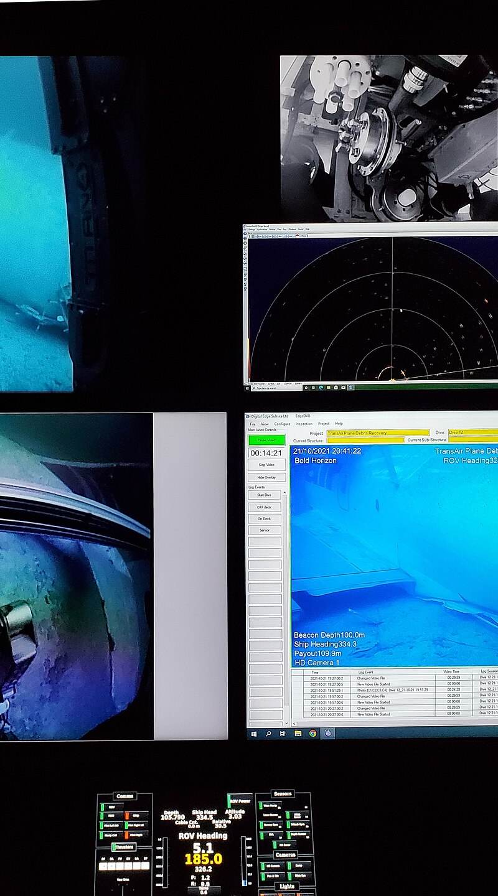Viewport: 498px width, 896px height.
Task: Select the bottom-left fuselage camera feed
Action: 77,576
